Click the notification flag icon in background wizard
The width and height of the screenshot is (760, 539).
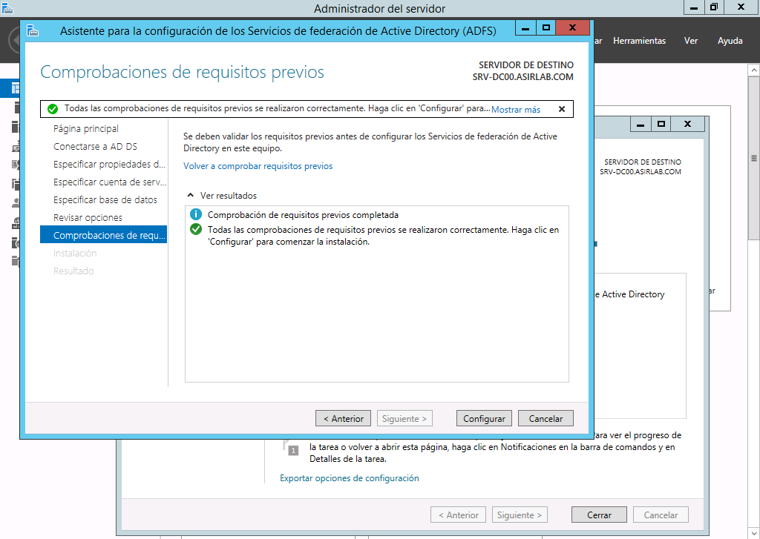click(x=291, y=448)
